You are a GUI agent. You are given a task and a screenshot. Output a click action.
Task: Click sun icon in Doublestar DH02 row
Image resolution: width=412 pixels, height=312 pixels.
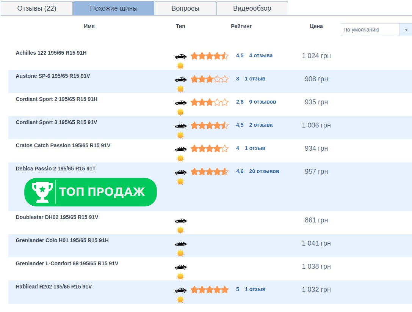pos(180,230)
